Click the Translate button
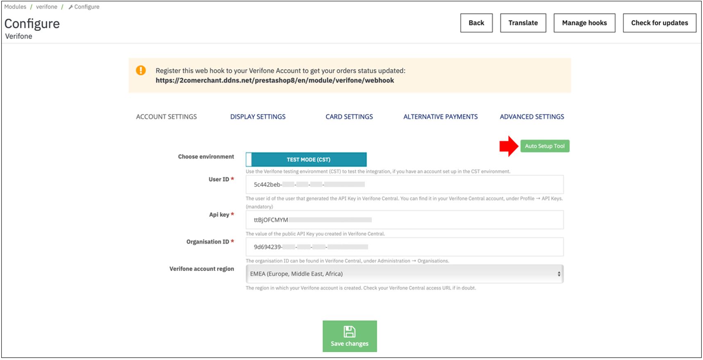This screenshot has height=360, width=703. coord(523,23)
